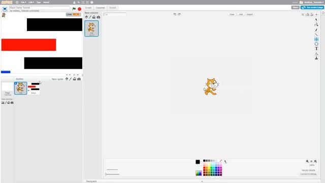
Task: Choose costume from library icon
Action: [86, 17]
